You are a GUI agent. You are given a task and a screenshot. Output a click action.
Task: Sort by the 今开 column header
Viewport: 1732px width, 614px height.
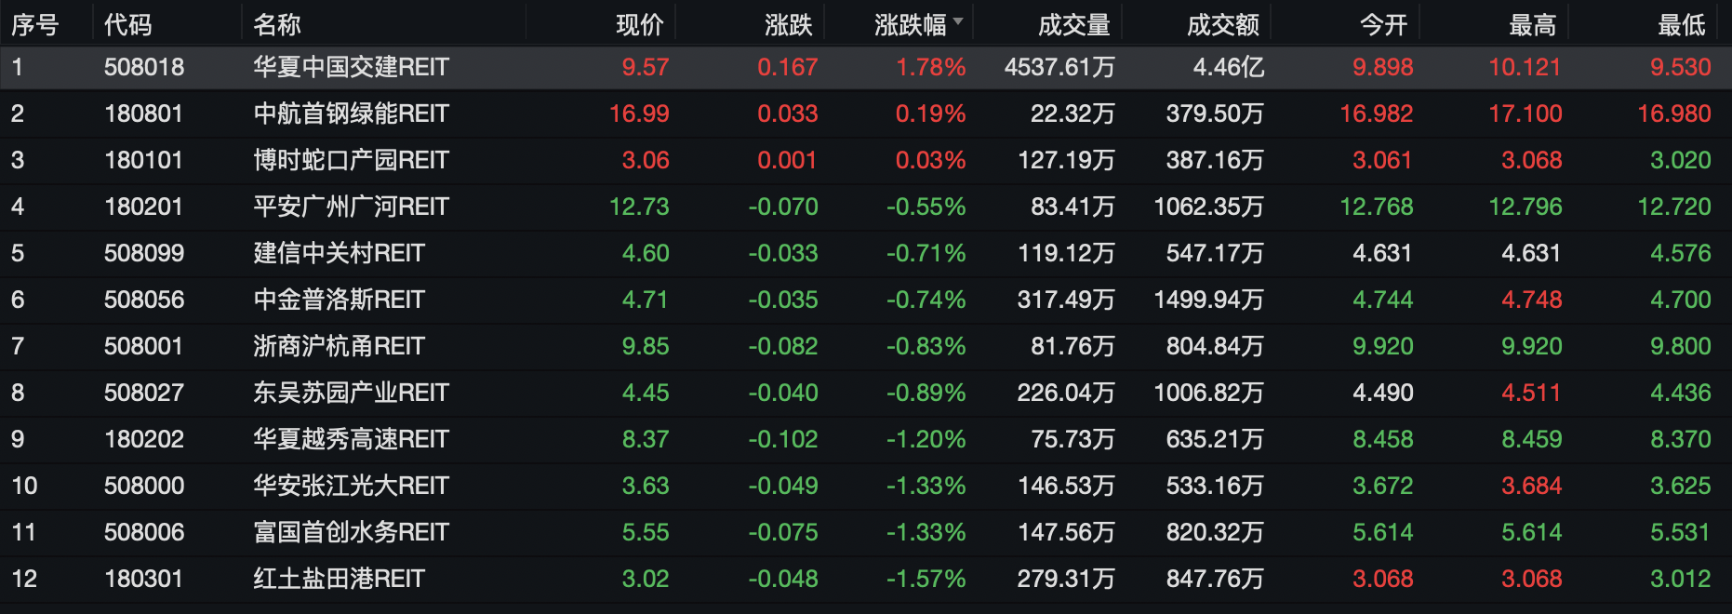[1383, 25]
